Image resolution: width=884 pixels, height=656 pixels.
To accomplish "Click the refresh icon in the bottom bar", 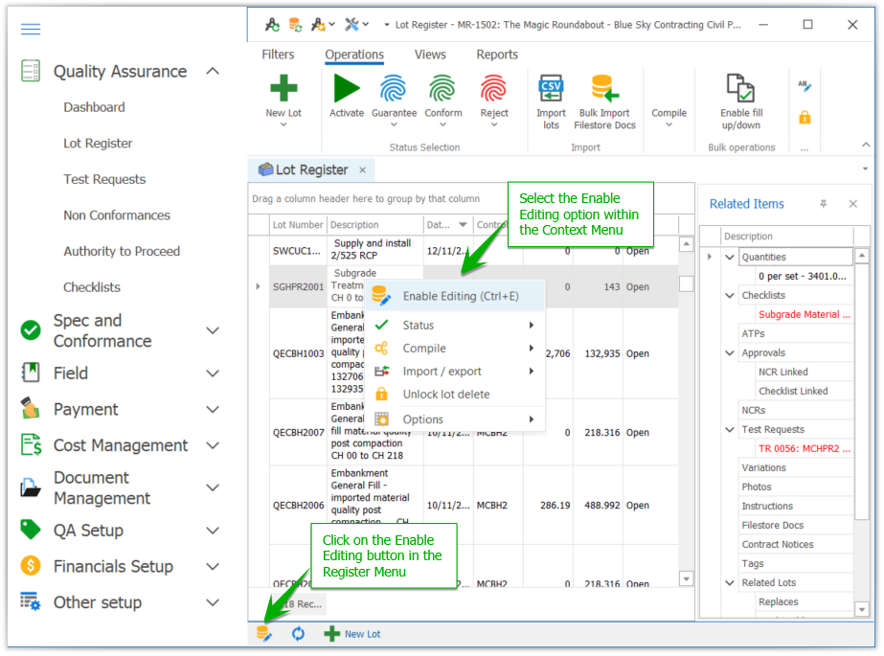I will (297, 634).
